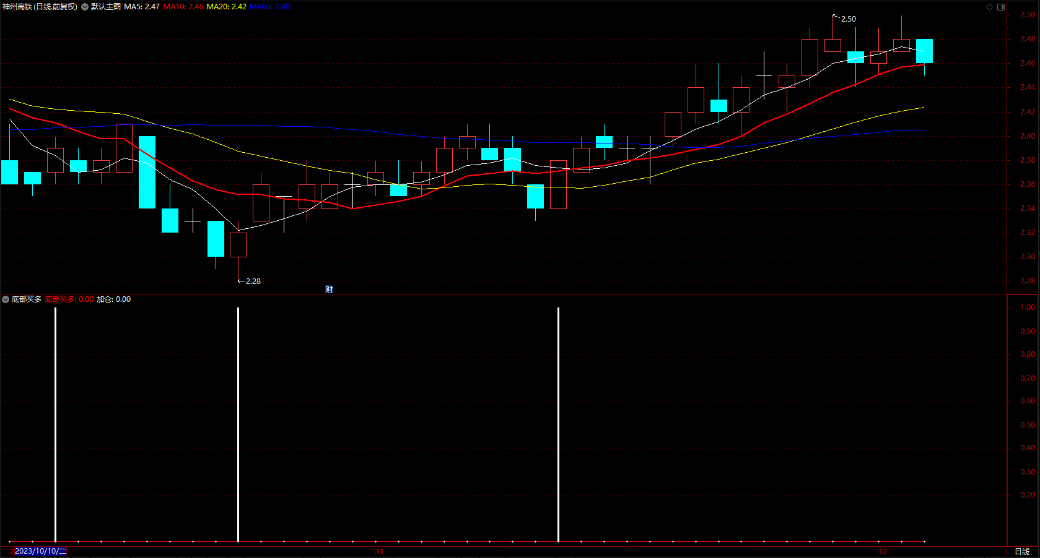Click the red 底部买多: 0.00 value
The width and height of the screenshot is (1040, 558).
69,299
